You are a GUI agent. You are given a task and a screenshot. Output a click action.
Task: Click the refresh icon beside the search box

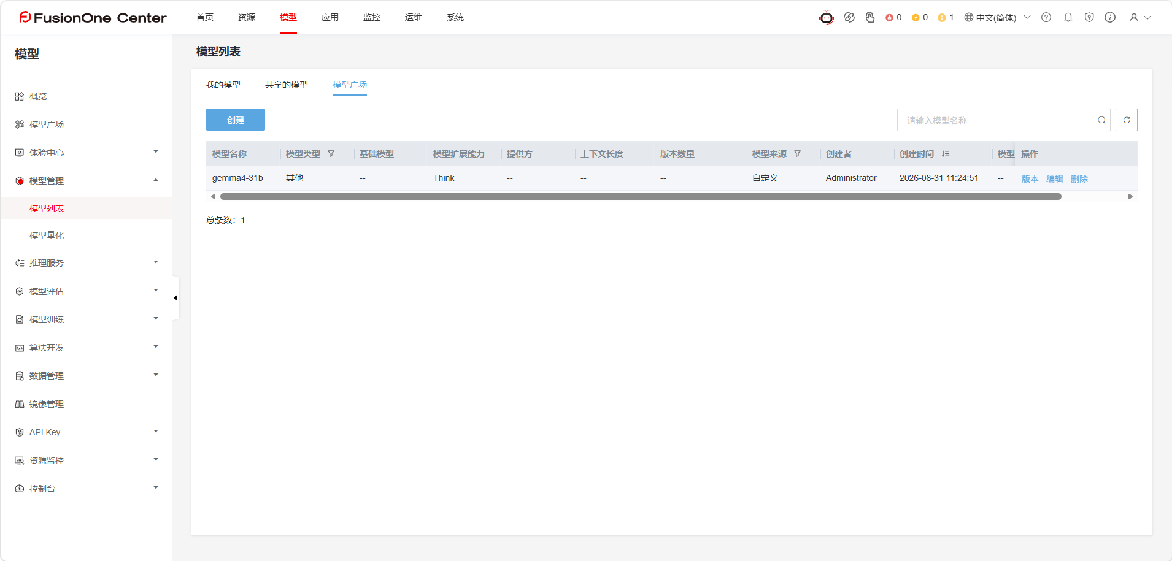click(1127, 120)
